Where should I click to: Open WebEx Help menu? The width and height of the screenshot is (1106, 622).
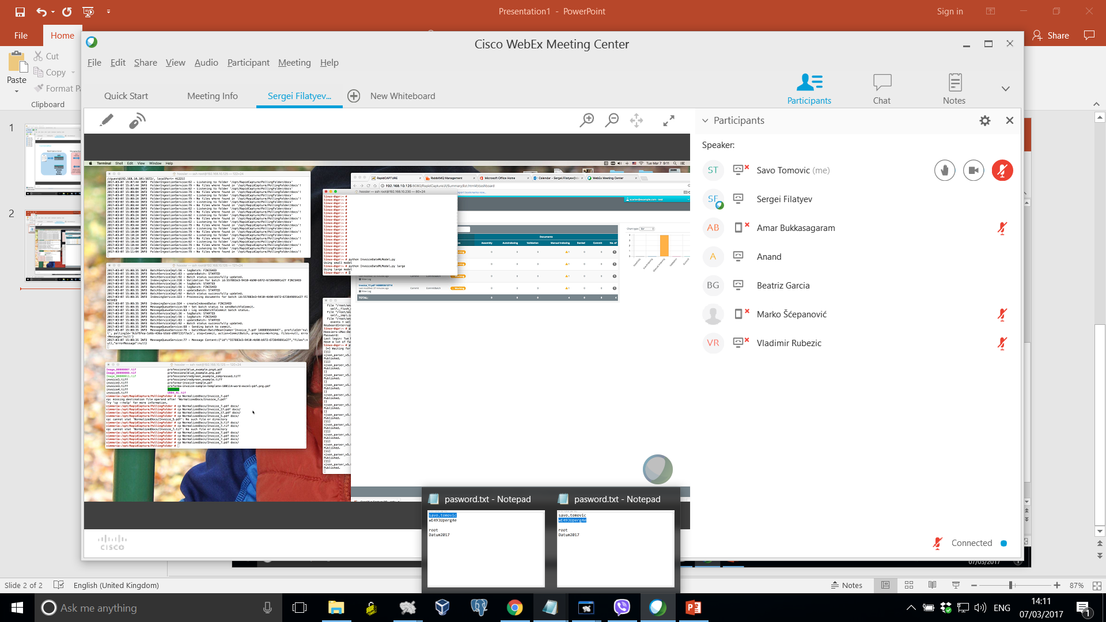click(x=329, y=63)
